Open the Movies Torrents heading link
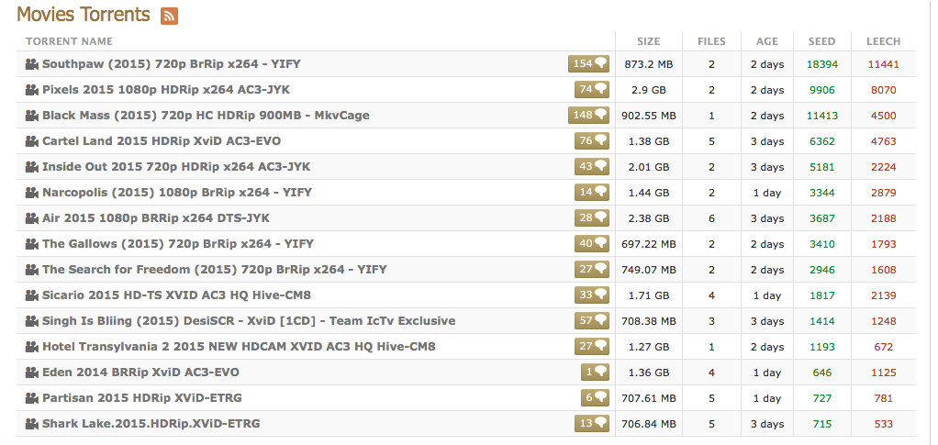 (x=83, y=15)
